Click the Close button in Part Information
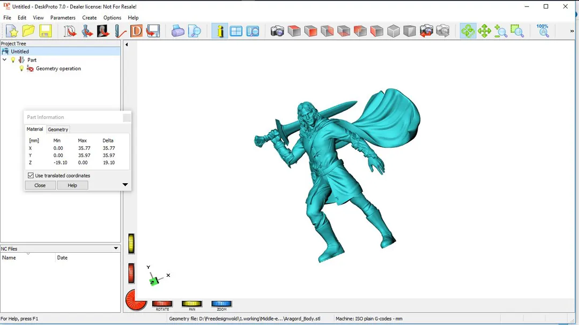The height and width of the screenshot is (325, 579). (40, 185)
